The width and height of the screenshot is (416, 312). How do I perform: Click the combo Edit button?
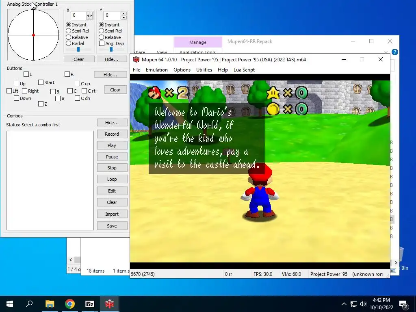tap(112, 191)
